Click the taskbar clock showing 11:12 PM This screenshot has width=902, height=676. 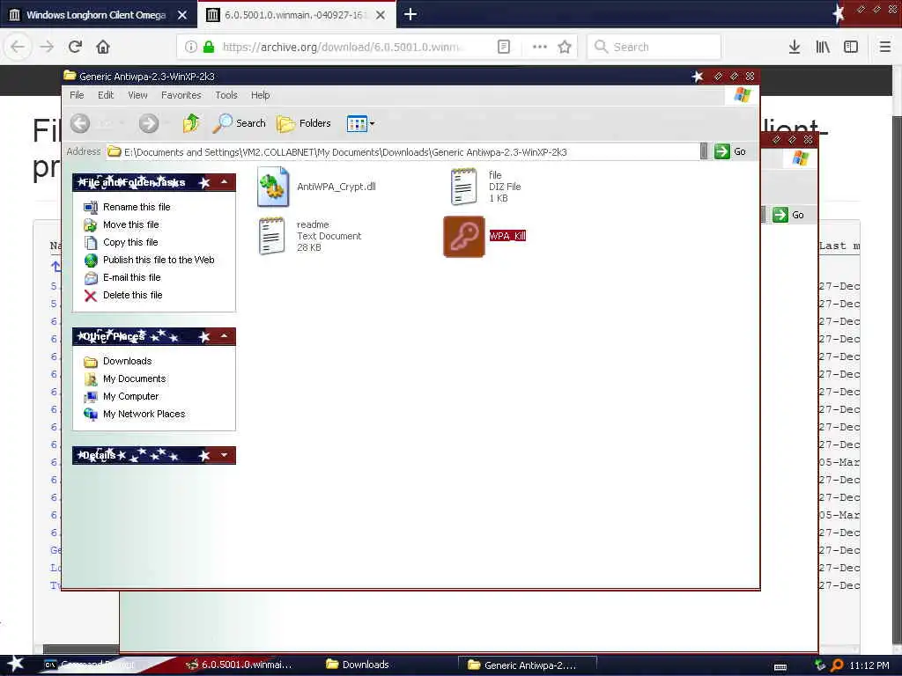869,665
